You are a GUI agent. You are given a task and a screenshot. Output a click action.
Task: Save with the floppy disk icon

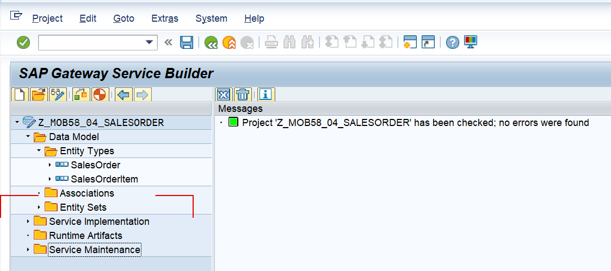(x=187, y=42)
